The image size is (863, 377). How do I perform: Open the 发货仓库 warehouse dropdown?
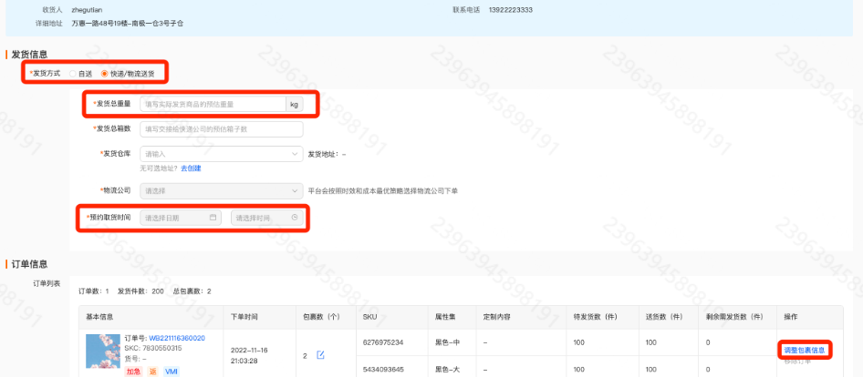click(x=222, y=154)
